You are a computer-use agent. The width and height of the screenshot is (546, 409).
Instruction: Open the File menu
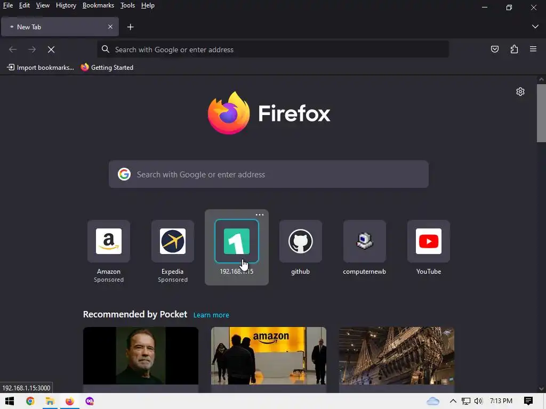coord(8,5)
